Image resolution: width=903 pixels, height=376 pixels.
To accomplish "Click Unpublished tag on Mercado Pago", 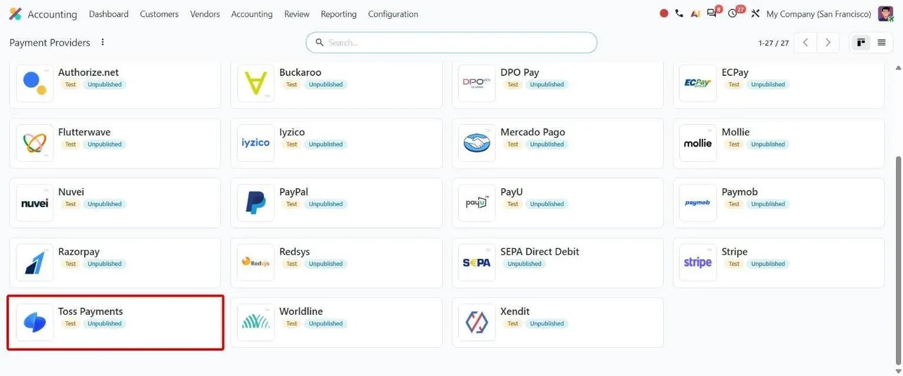I will (x=547, y=144).
